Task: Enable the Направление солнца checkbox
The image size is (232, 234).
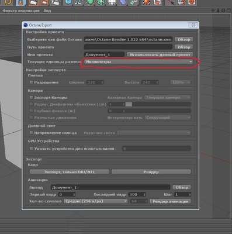Action: click(31, 133)
